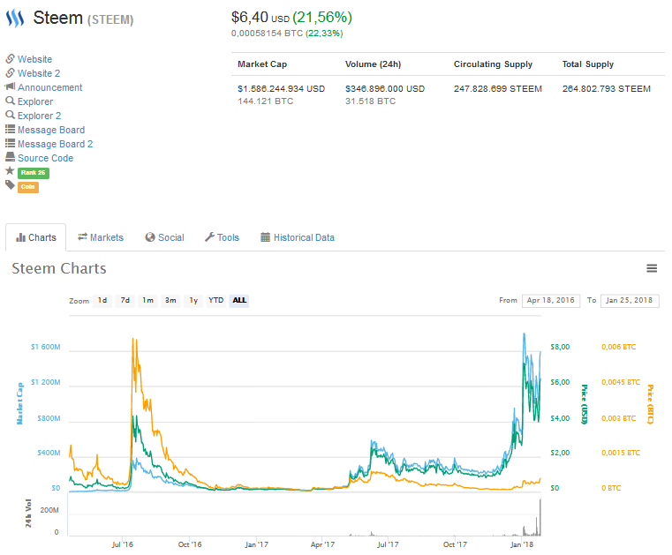
Task: Switch to the Tools tab
Action: [x=222, y=237]
